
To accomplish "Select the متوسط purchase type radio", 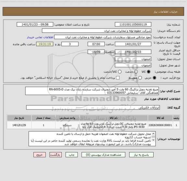I will (140, 78).
